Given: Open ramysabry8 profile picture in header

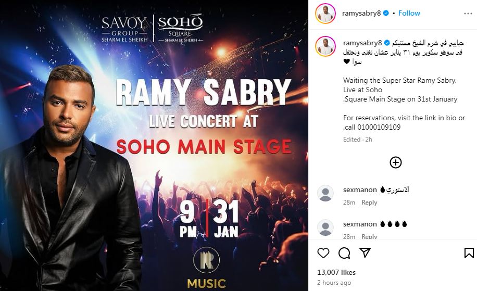Looking at the screenshot, I should 325,14.
